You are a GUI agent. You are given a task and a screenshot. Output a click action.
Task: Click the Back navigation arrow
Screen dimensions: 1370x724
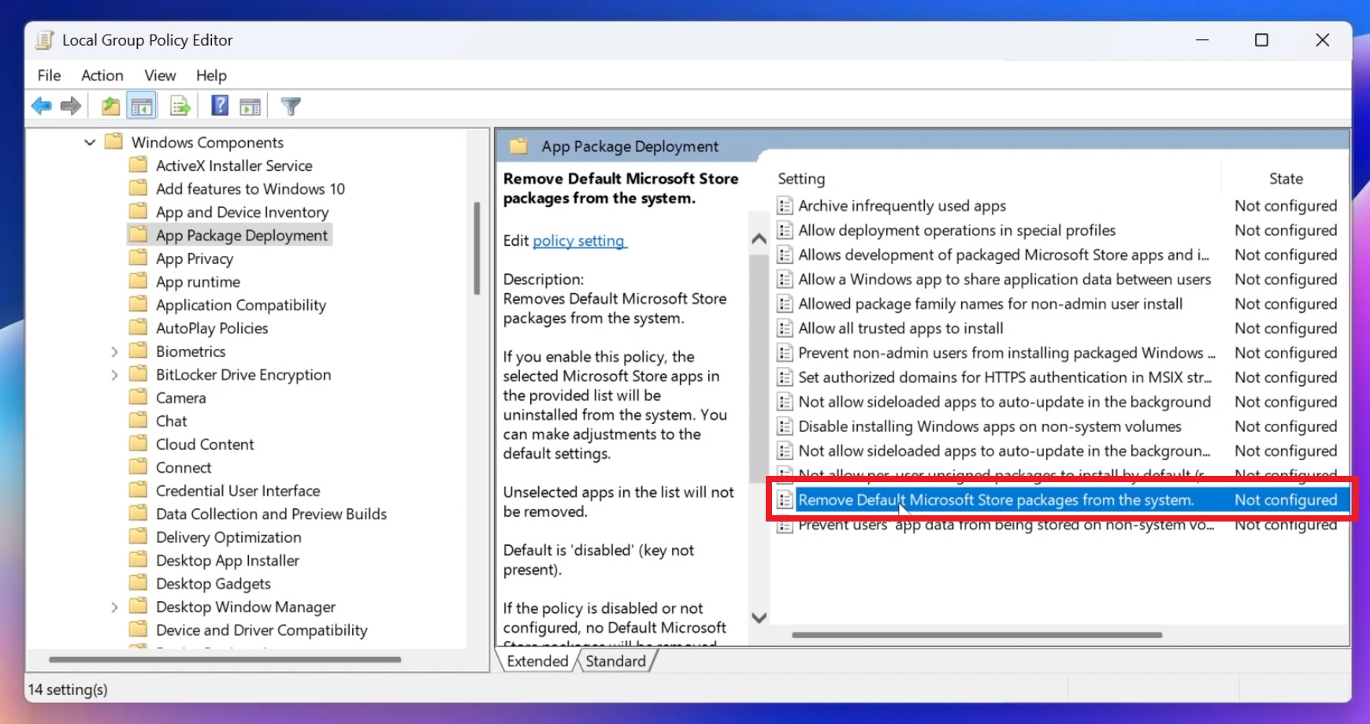coord(42,105)
